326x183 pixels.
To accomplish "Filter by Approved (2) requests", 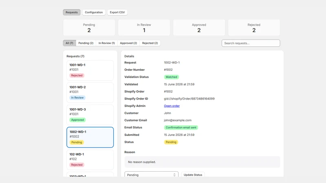I will point(128,43).
